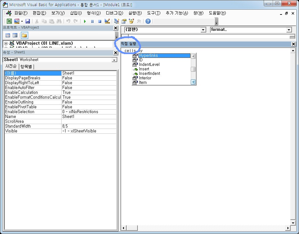
Task: Open the 창(W) menu
Action: coord(198,13)
